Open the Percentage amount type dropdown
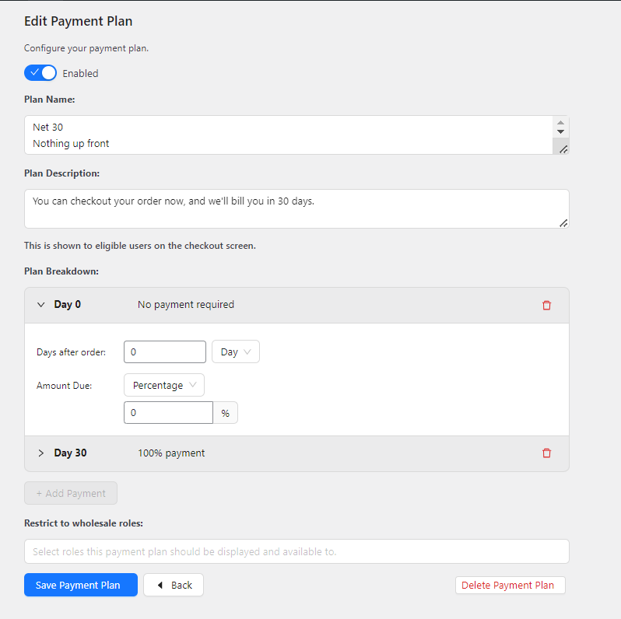The image size is (621, 619). click(164, 385)
